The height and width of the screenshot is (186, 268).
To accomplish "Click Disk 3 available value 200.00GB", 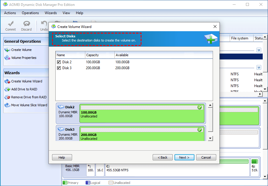I will [x=122, y=68].
